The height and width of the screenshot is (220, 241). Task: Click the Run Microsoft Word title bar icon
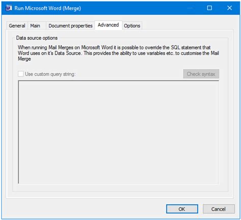[x=9, y=8]
